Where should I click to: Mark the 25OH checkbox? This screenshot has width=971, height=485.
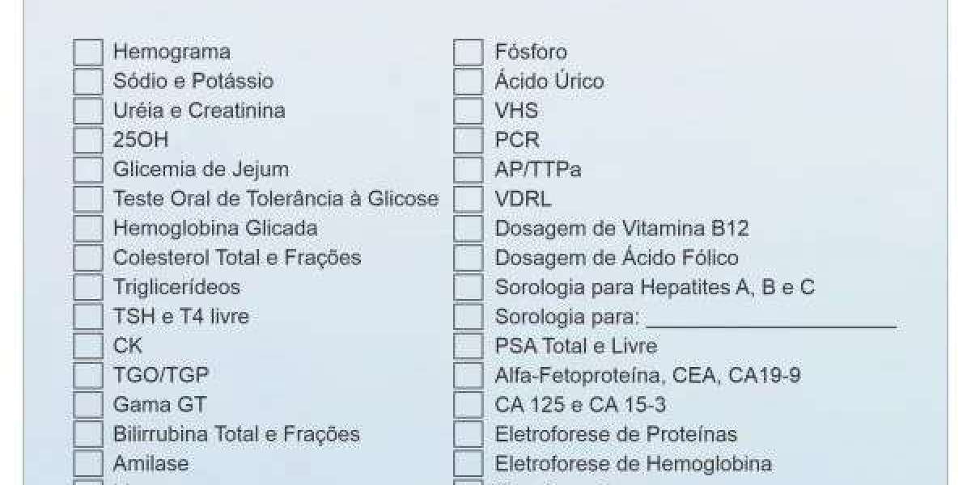88,140
